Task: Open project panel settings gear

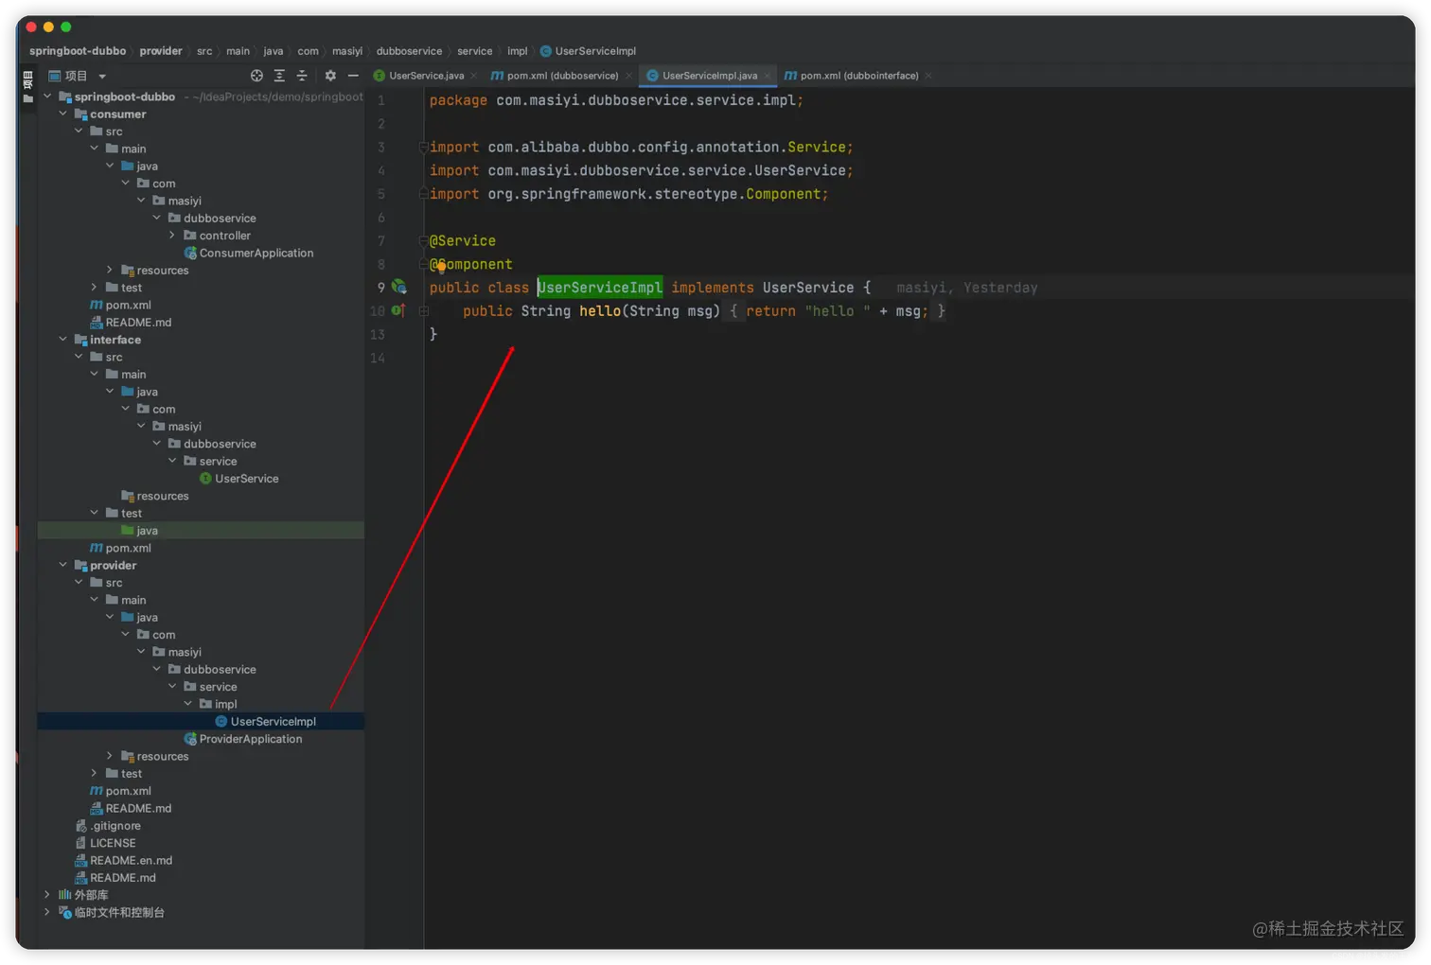Action: coord(330,76)
